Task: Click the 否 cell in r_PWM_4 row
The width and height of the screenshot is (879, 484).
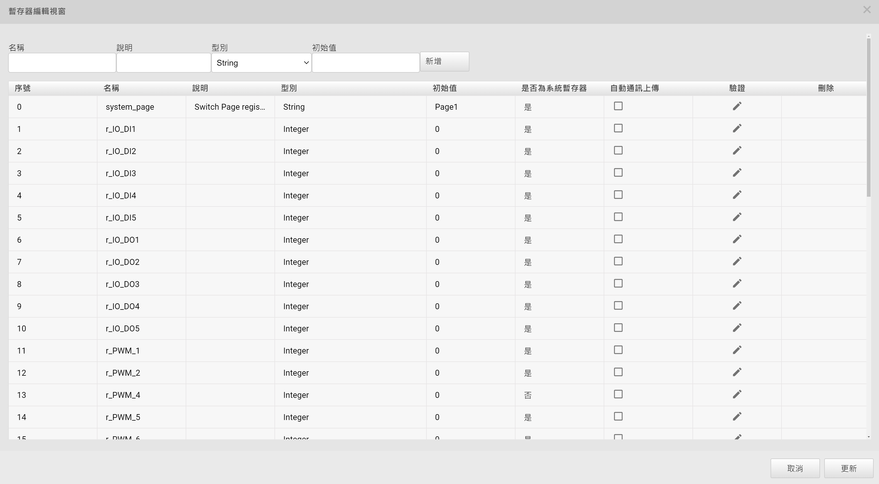Action: point(560,395)
